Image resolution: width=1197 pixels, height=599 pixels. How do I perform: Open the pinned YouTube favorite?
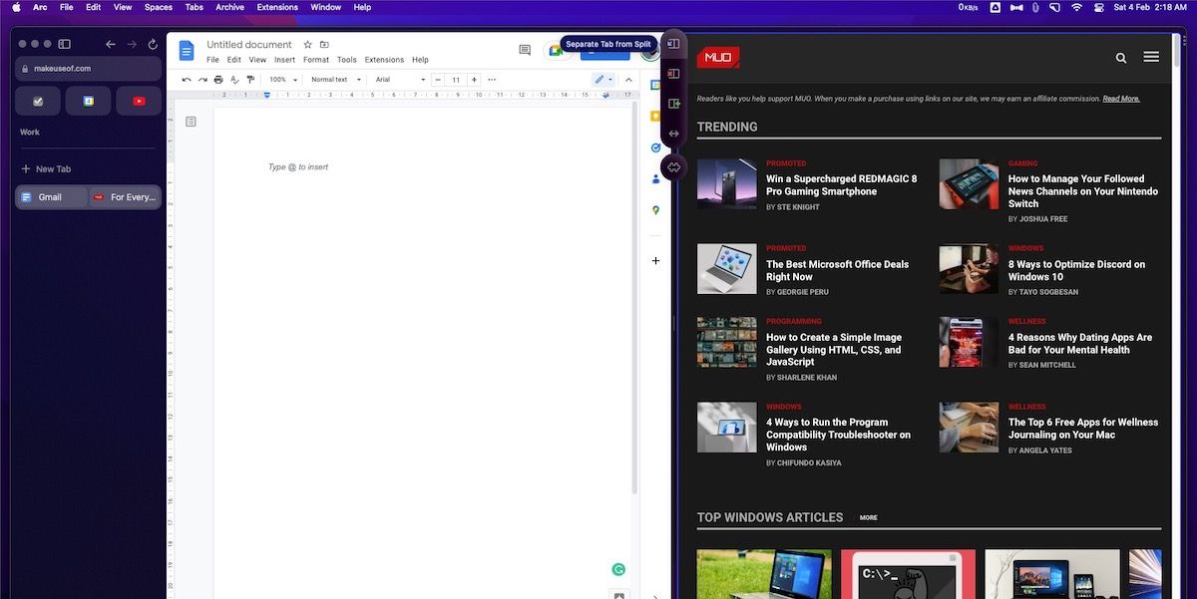click(139, 101)
